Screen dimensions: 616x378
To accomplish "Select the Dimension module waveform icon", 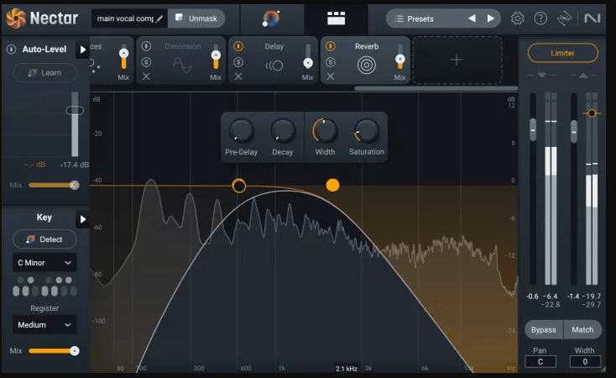I will tap(183, 65).
